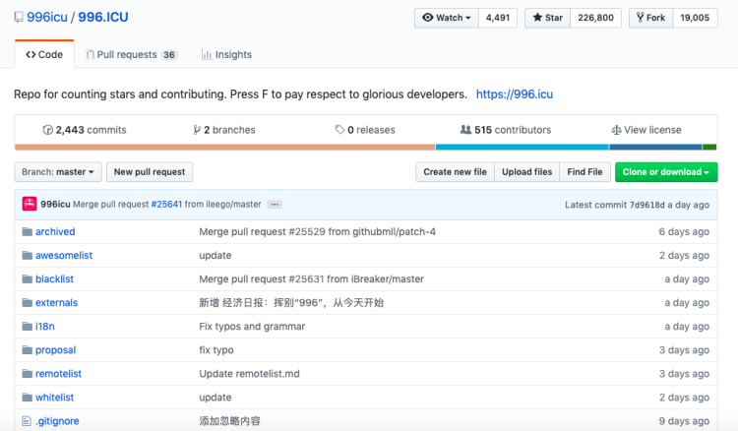Click the 996icu avatar in commit bar
This screenshot has height=431, width=738.
(30, 205)
